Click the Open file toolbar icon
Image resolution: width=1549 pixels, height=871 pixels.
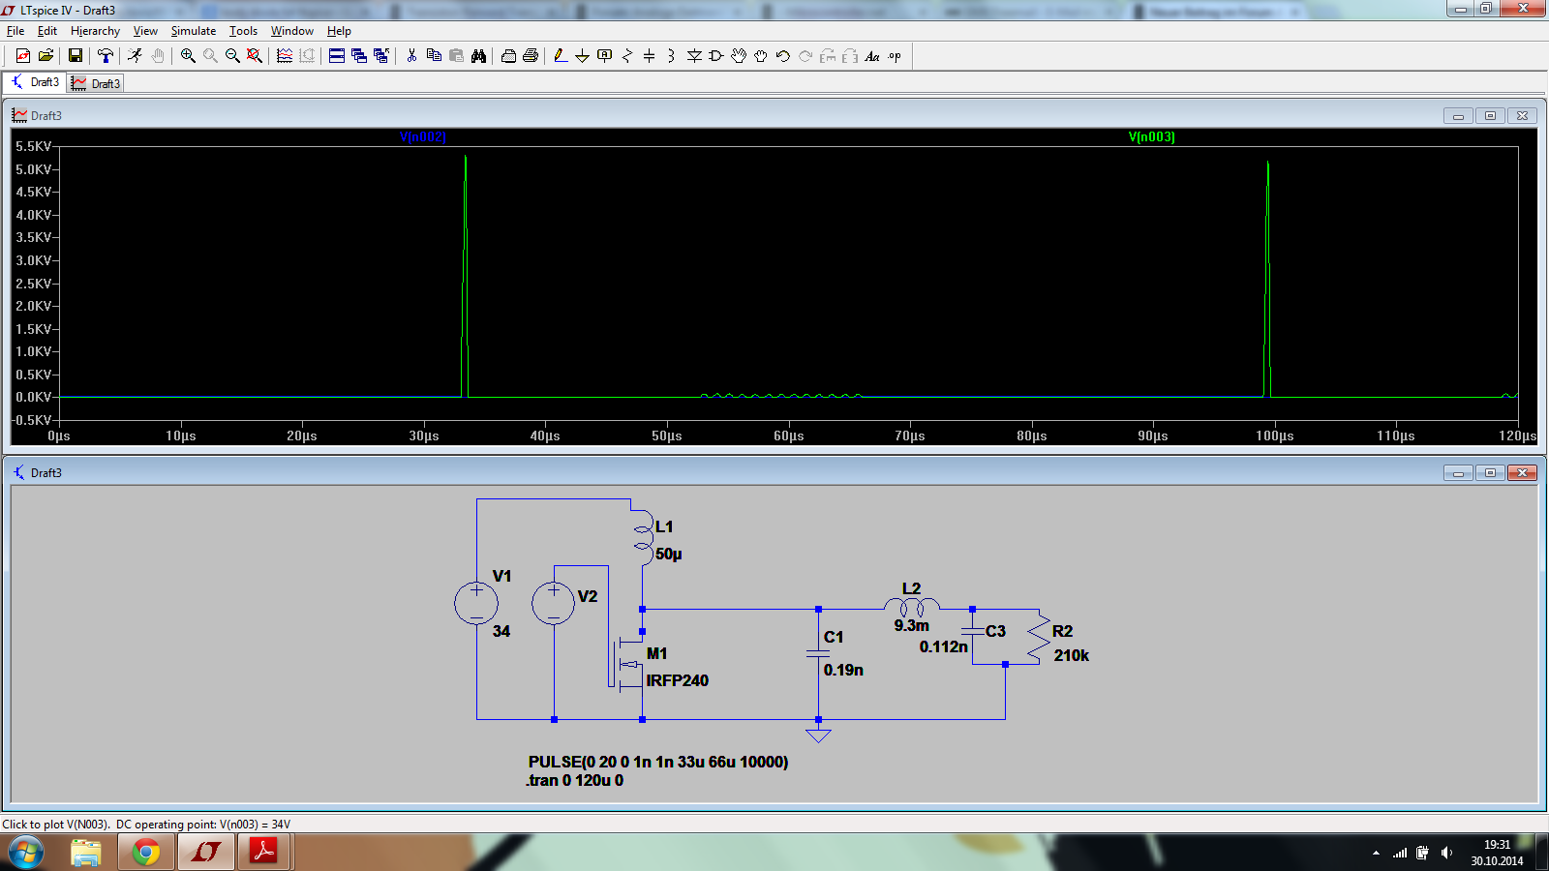[46, 56]
